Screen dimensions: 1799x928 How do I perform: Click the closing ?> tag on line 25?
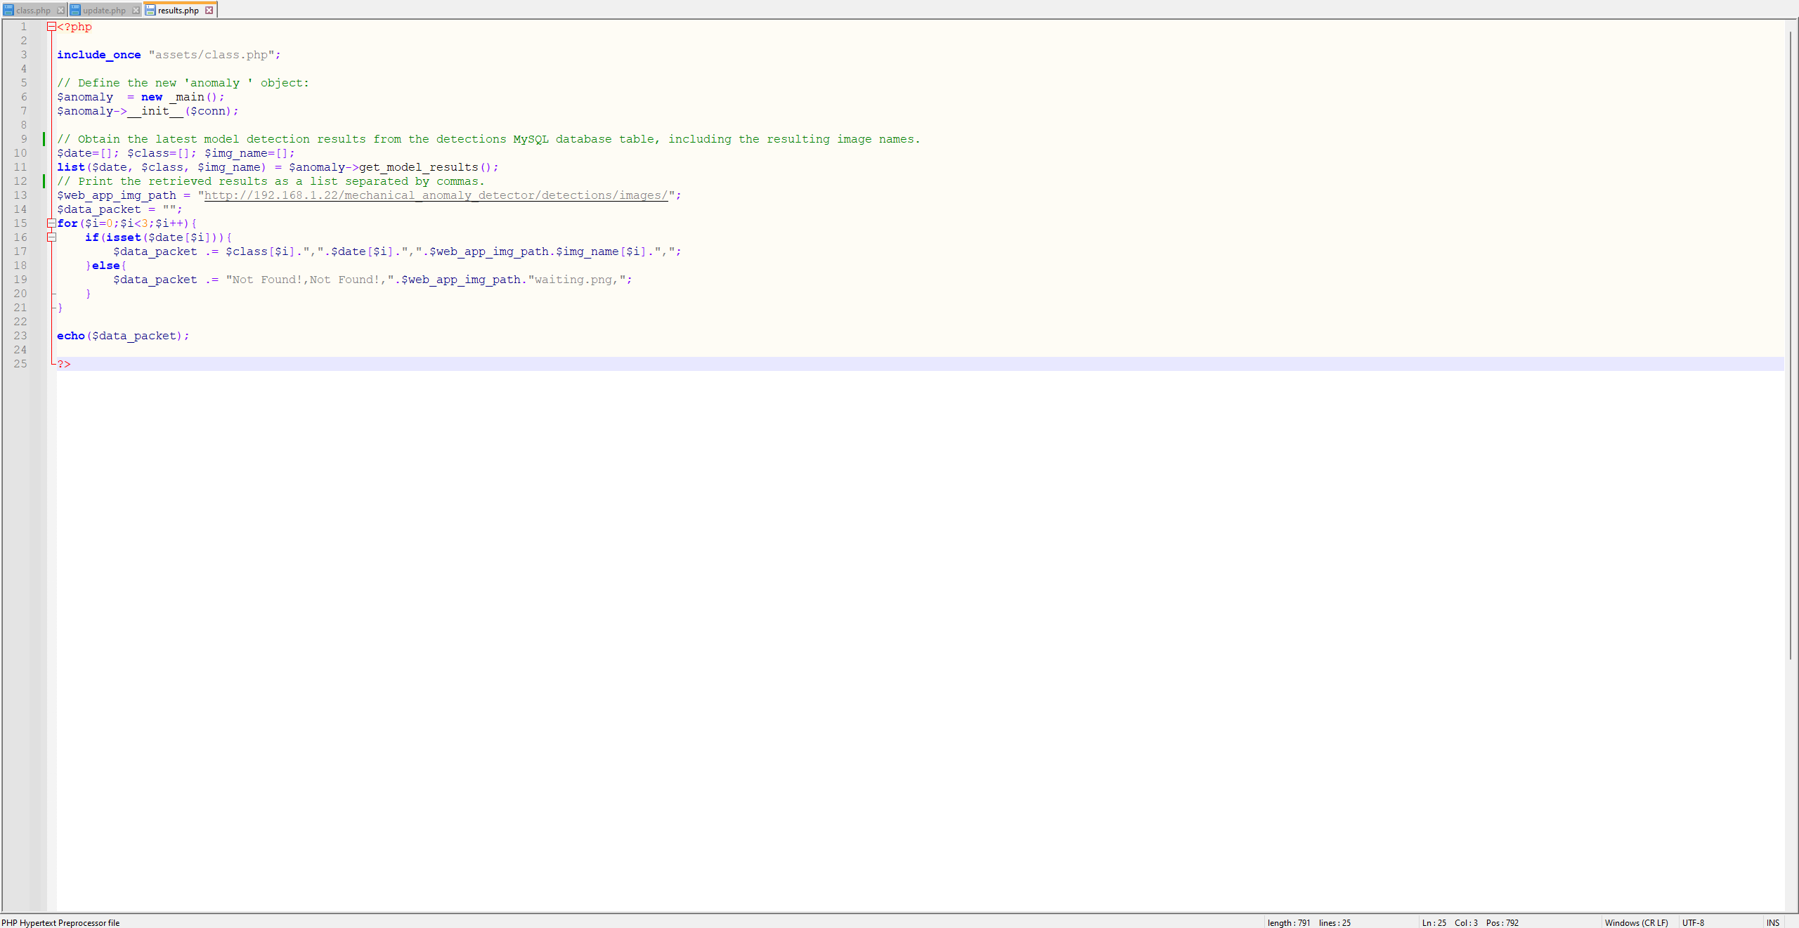[x=64, y=364]
